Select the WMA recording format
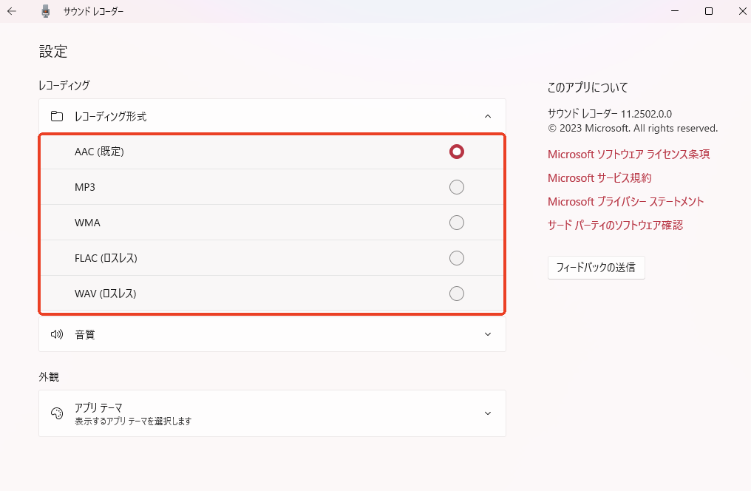Image resolution: width=751 pixels, height=491 pixels. pyautogui.click(x=457, y=223)
